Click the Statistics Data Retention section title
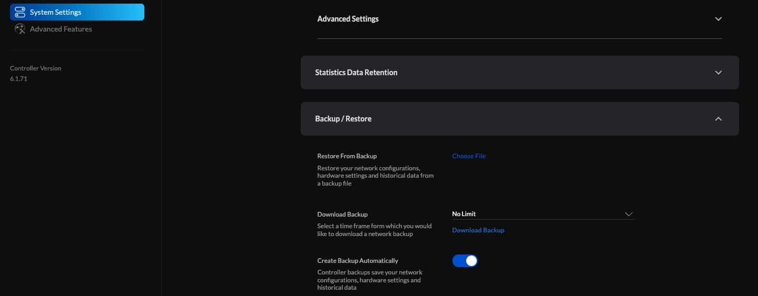 tap(356, 73)
